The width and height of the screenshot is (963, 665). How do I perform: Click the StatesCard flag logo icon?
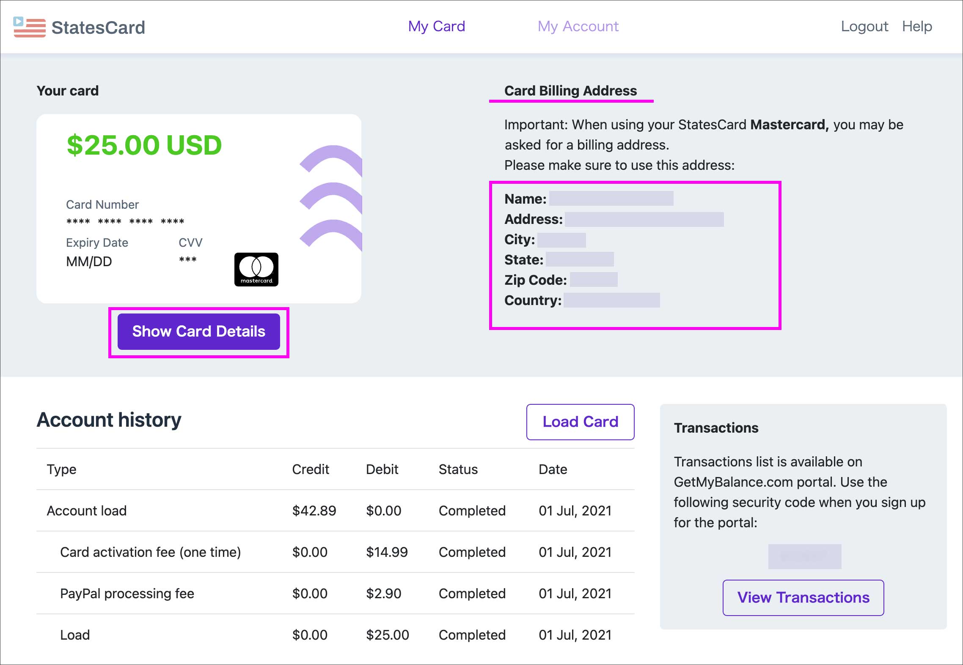point(29,27)
